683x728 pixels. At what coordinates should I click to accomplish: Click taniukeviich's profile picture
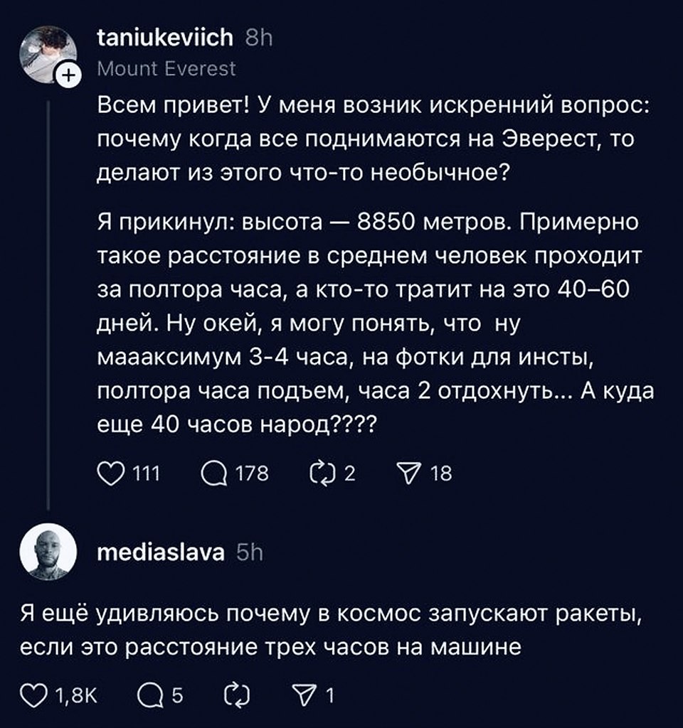point(46,45)
